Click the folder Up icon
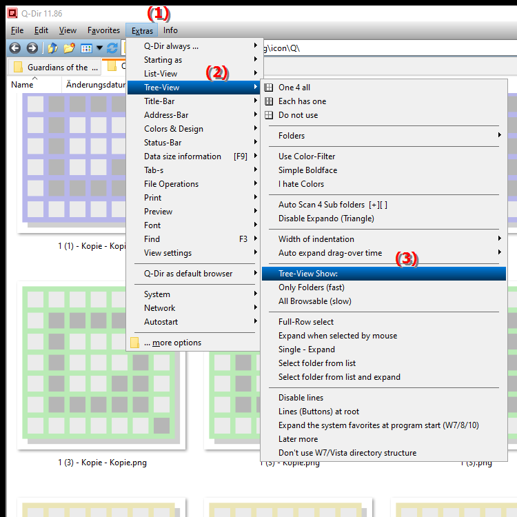The image size is (517, 517). click(52, 48)
